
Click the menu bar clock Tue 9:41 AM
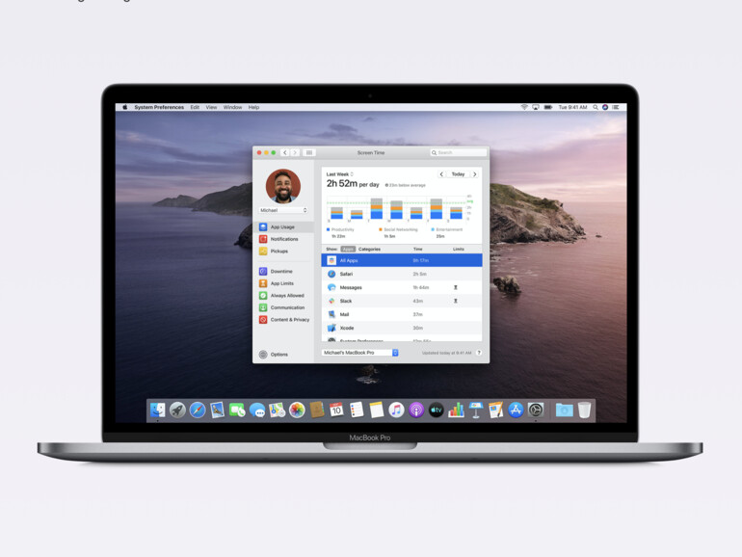click(572, 107)
